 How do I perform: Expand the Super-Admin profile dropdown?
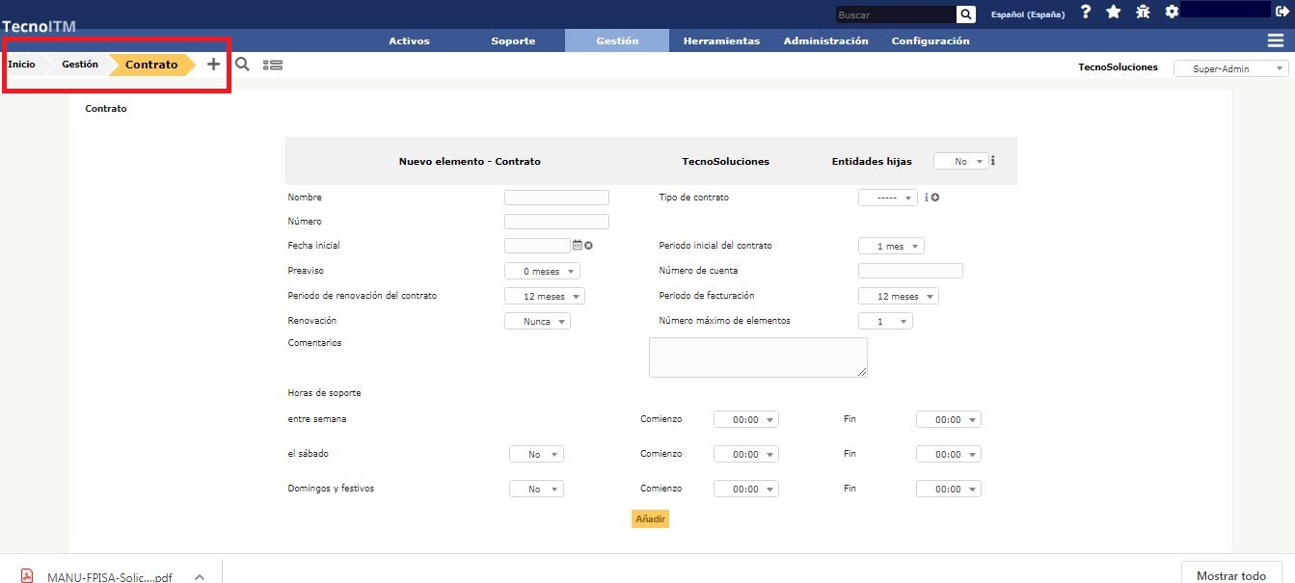tap(1230, 68)
